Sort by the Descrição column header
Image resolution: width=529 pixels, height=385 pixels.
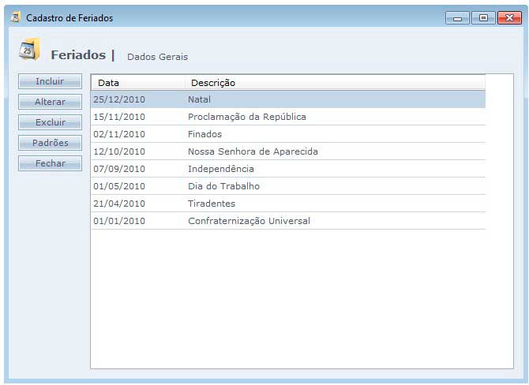[335, 83]
